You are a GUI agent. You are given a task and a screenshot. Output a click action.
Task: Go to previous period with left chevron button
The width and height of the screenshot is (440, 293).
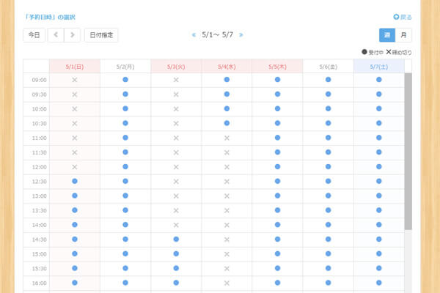56,34
